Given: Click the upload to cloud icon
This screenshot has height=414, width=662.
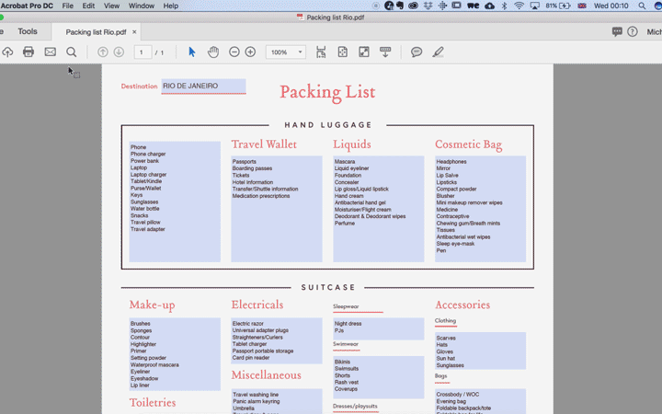Looking at the screenshot, I should click(7, 52).
